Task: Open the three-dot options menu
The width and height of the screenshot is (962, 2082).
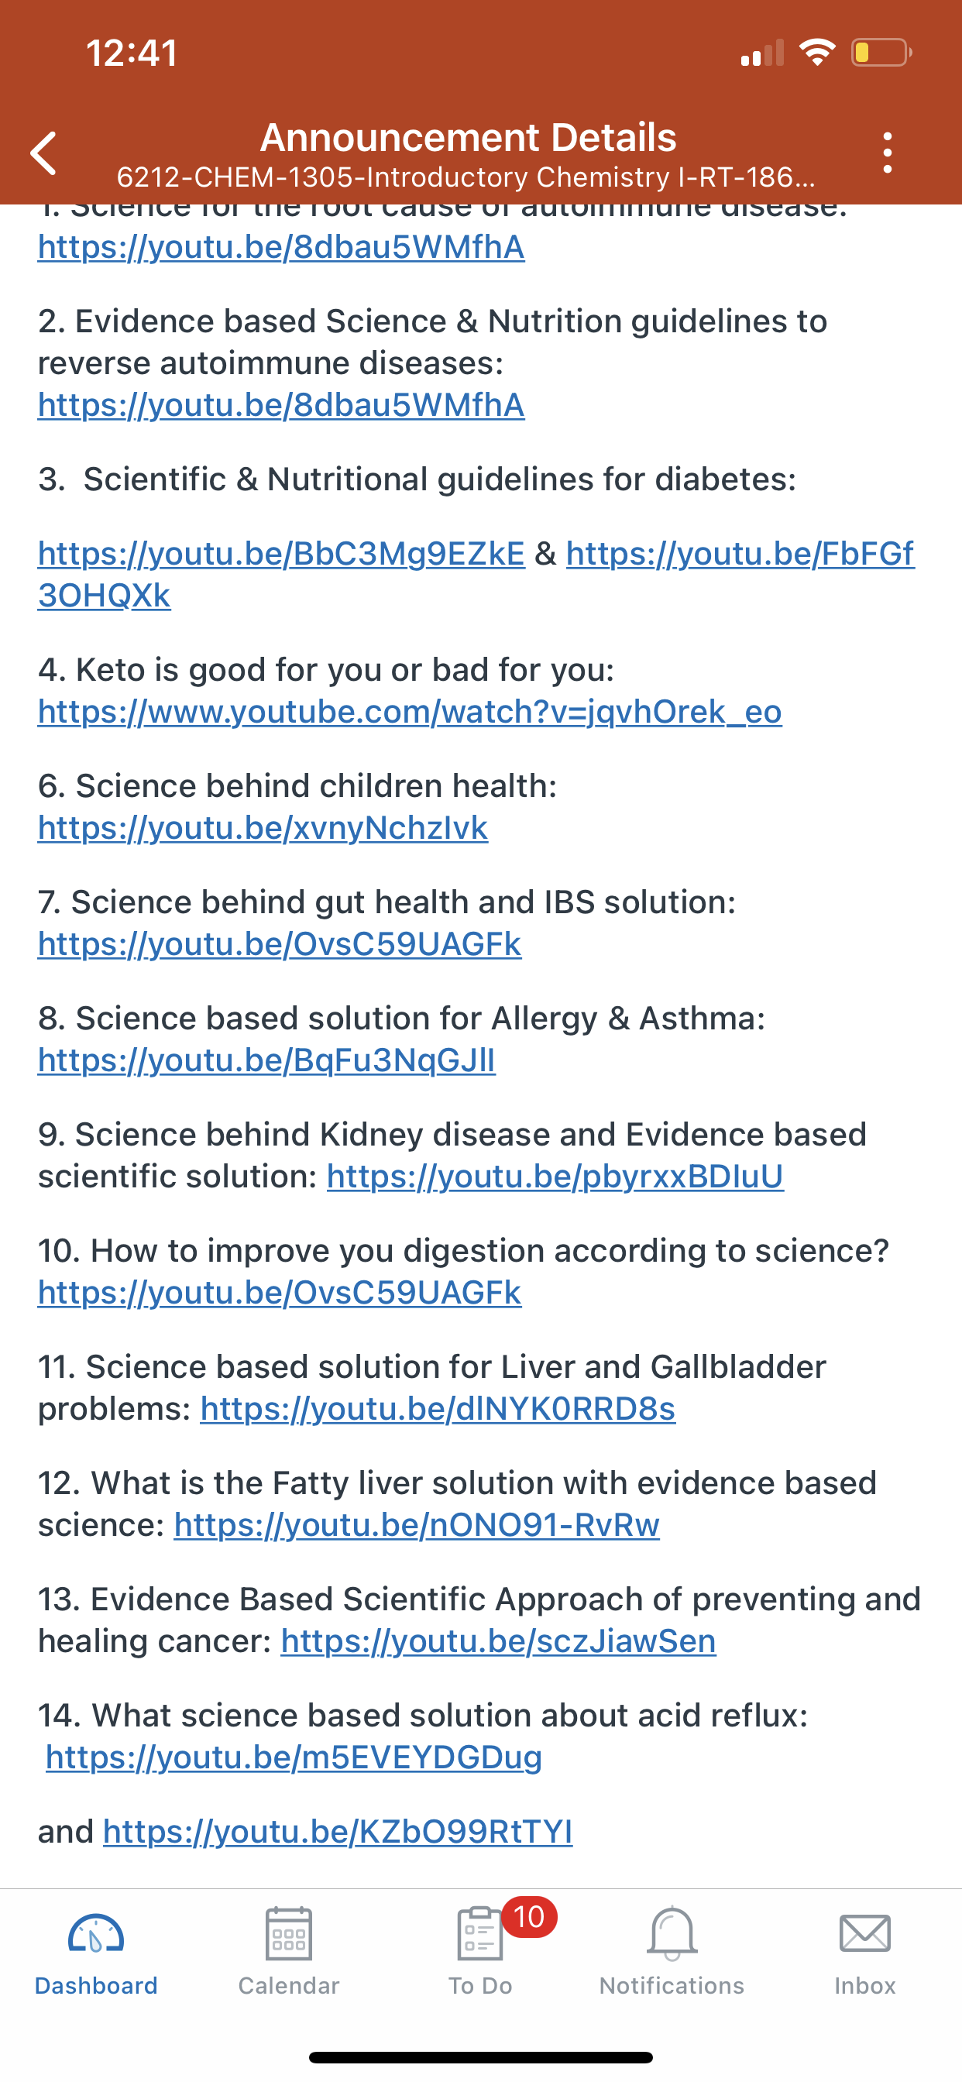Action: point(888,153)
